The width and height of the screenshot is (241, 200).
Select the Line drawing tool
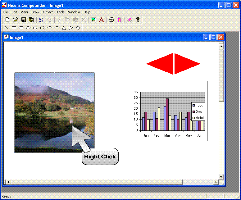[7, 28]
